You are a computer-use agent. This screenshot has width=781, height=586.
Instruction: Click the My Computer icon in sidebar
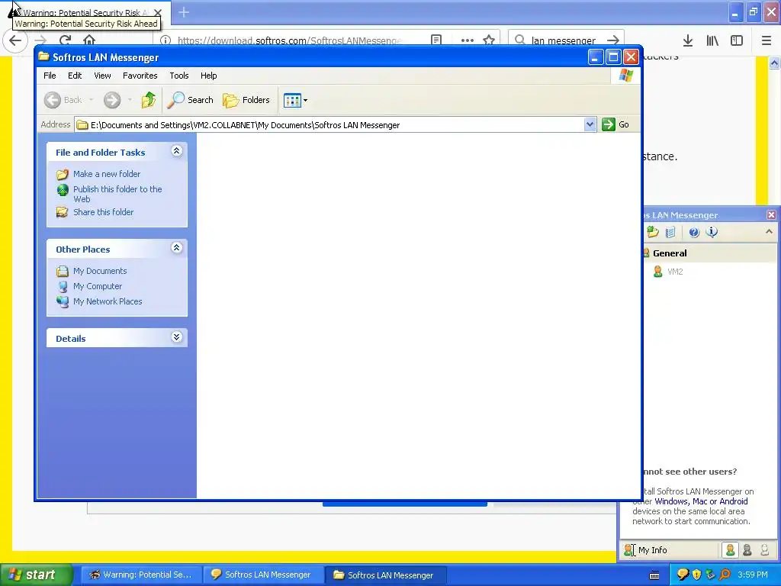click(x=63, y=287)
